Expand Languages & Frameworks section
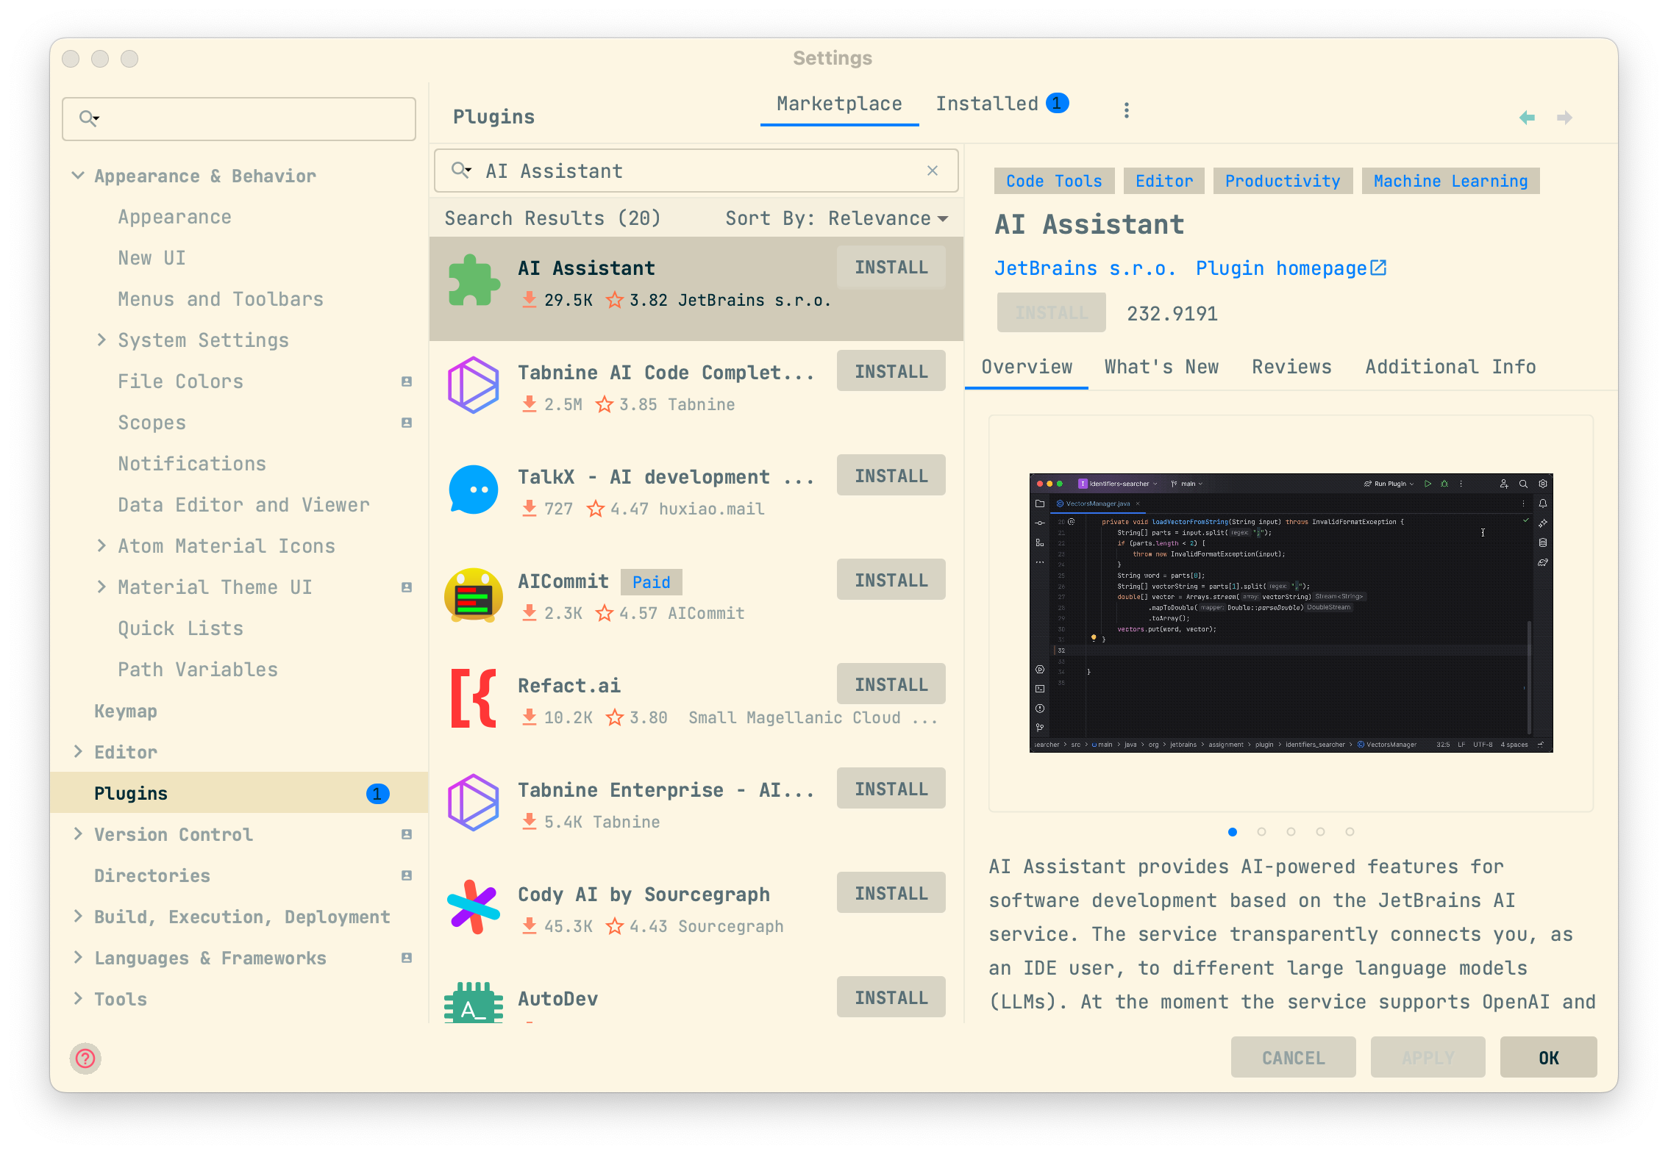 click(x=78, y=957)
